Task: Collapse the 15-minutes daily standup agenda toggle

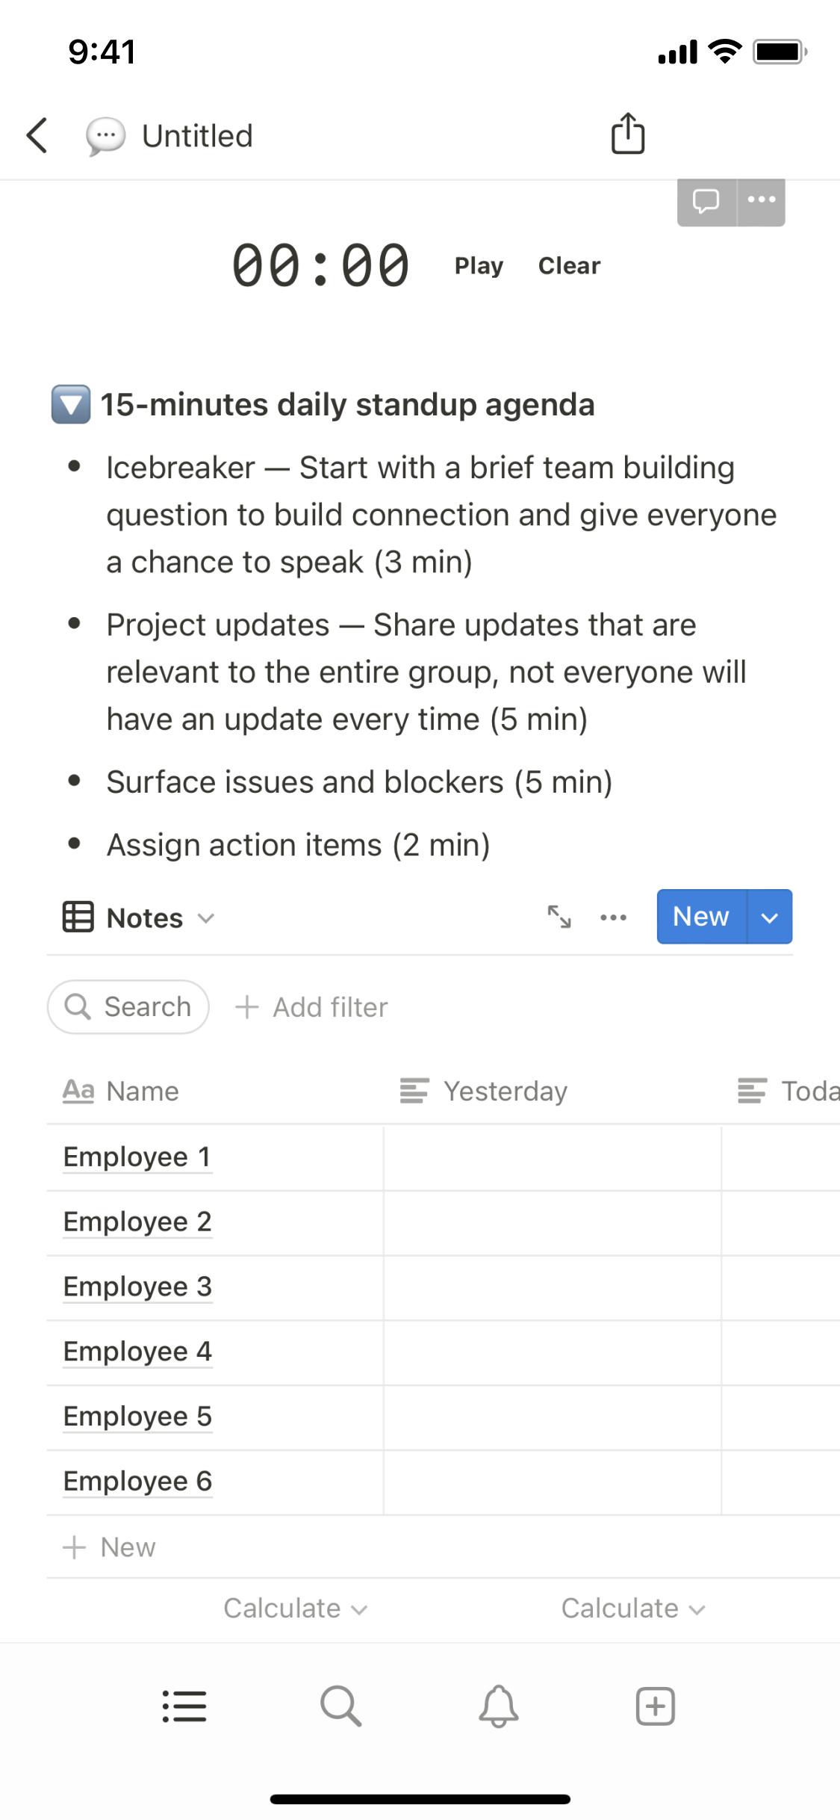Action: [71, 405]
